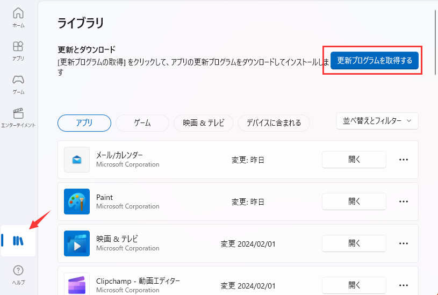438x295 pixels.
Task: Click the メール/カレンダー app name
Action: [119, 155]
